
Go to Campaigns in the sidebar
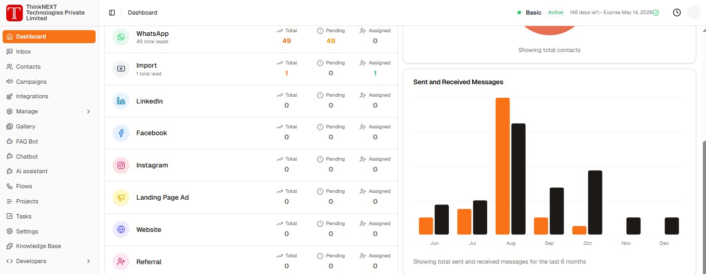pos(31,82)
